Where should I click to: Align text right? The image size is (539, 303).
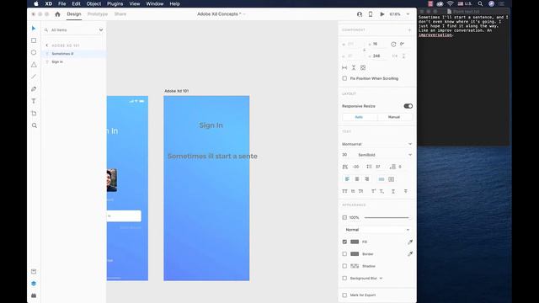coord(367,179)
